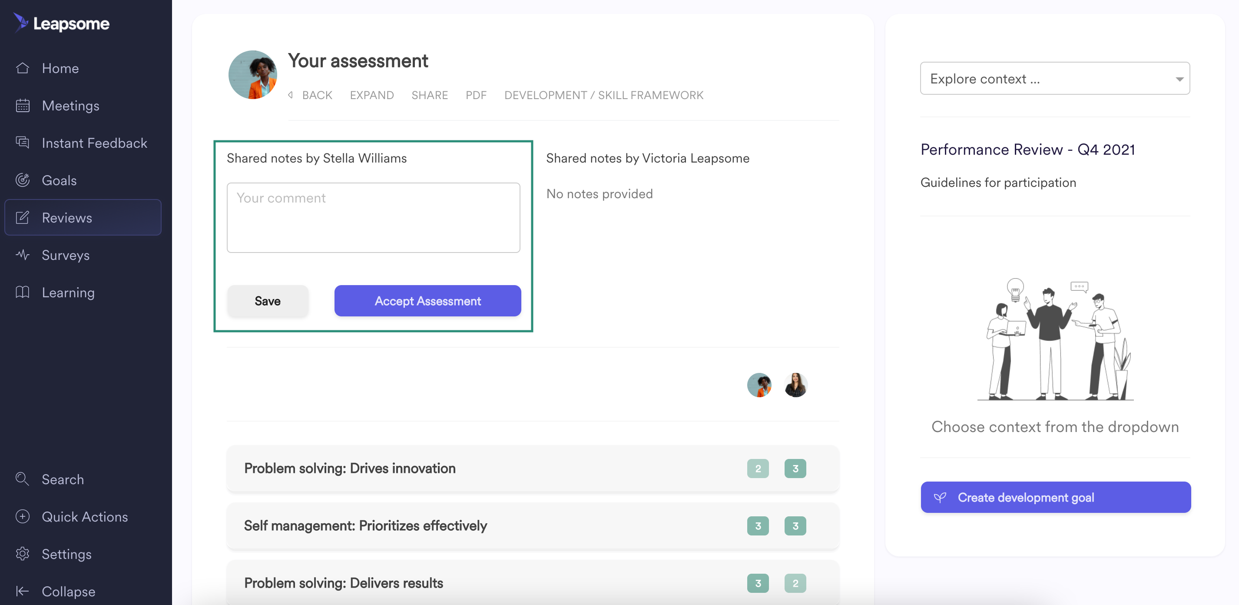Click the Accept Assessment button
The height and width of the screenshot is (605, 1239).
[427, 301]
